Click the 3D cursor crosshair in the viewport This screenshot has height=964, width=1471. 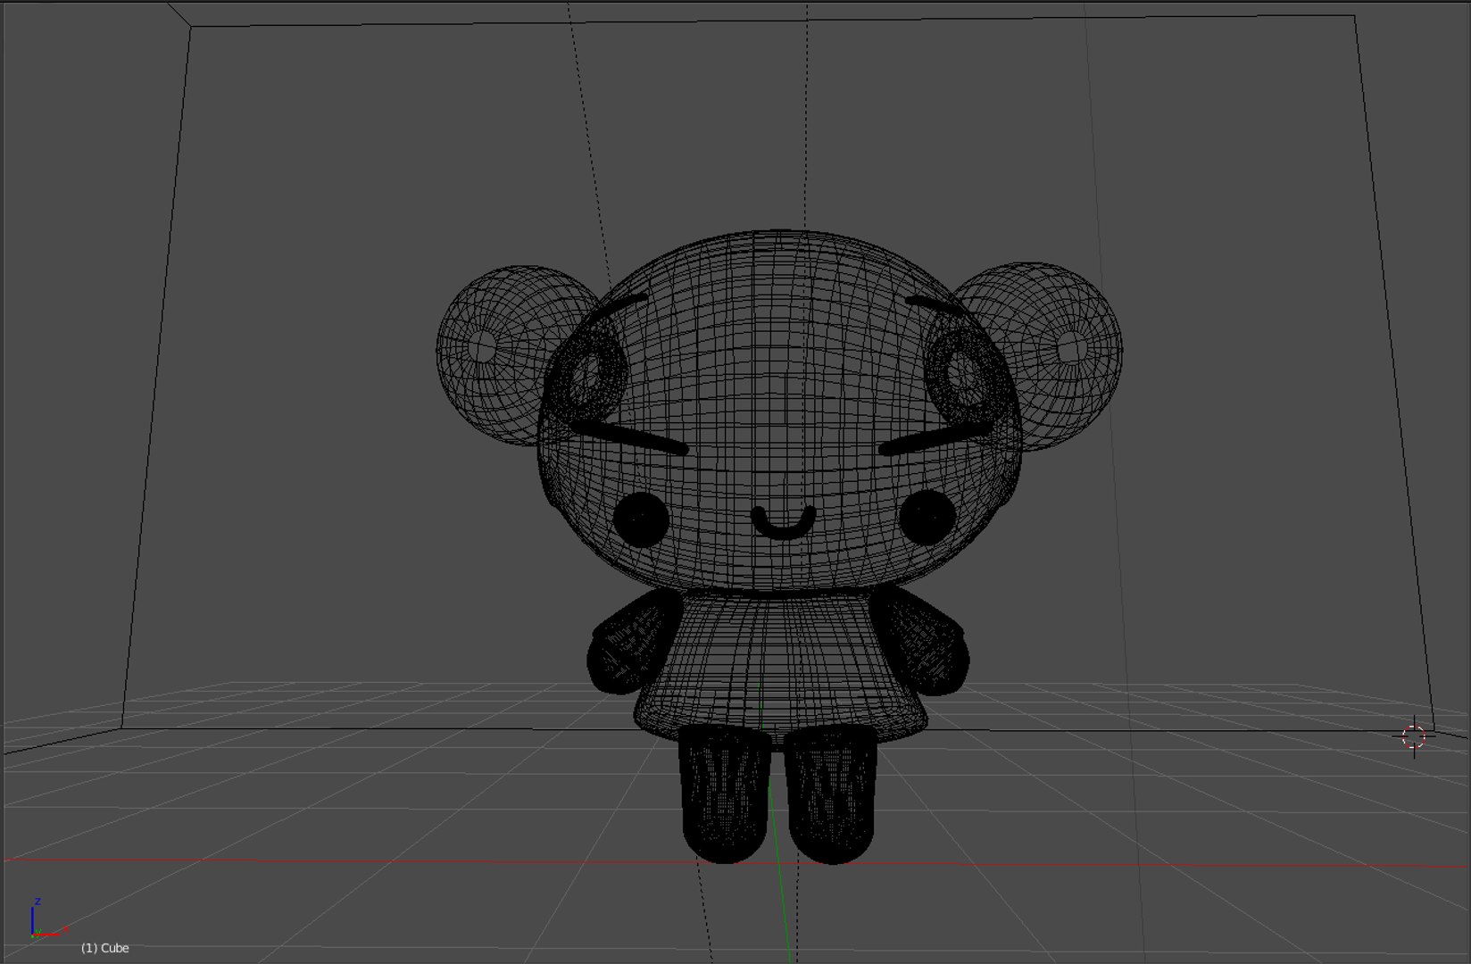(x=1414, y=737)
